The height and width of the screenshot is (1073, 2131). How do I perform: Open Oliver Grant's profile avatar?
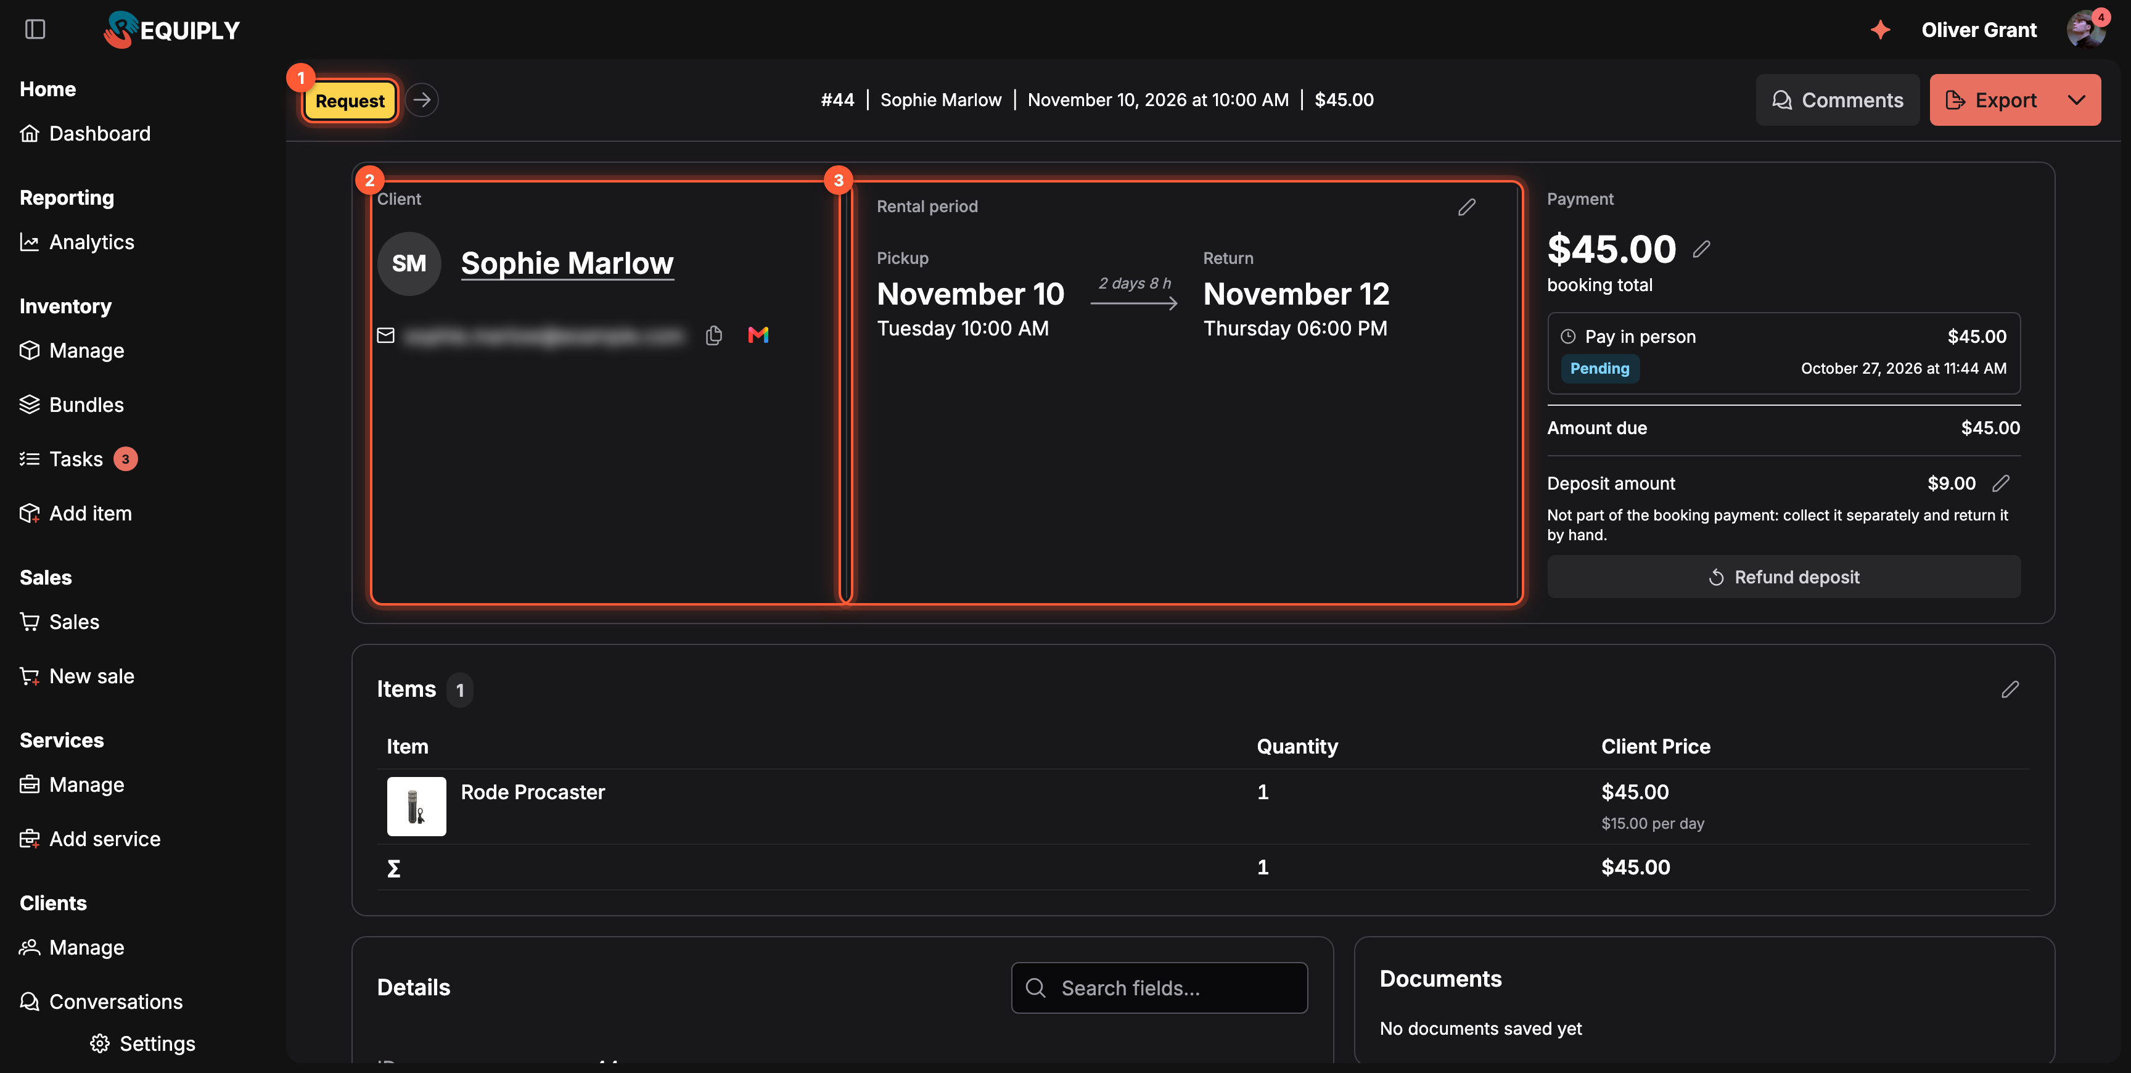(x=2085, y=30)
